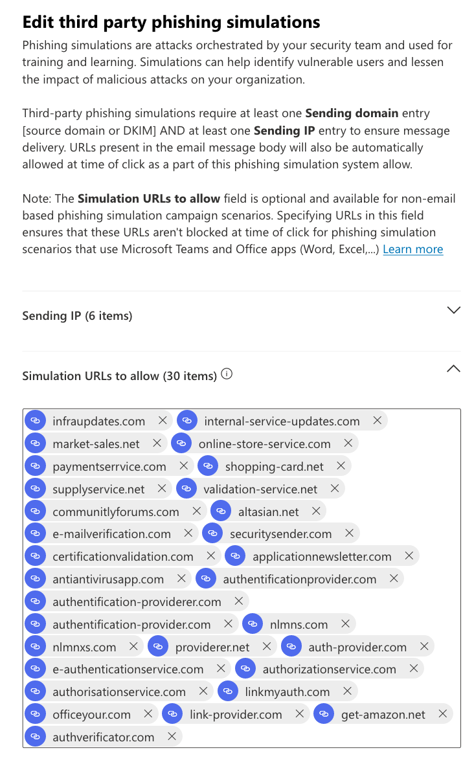Remove applicationnewsletter.com from the list

coord(409,556)
